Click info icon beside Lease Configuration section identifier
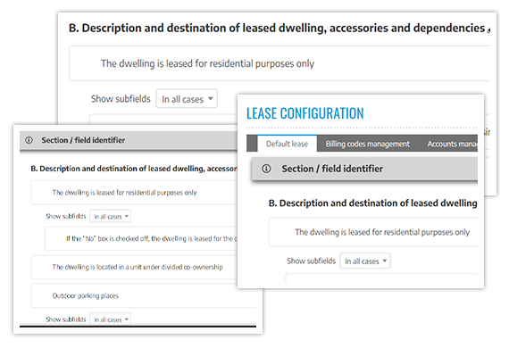Viewport: 509px width, 348px height. (x=266, y=169)
